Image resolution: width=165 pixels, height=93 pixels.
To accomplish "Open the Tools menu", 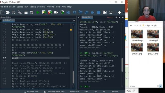I will point(57,7).
